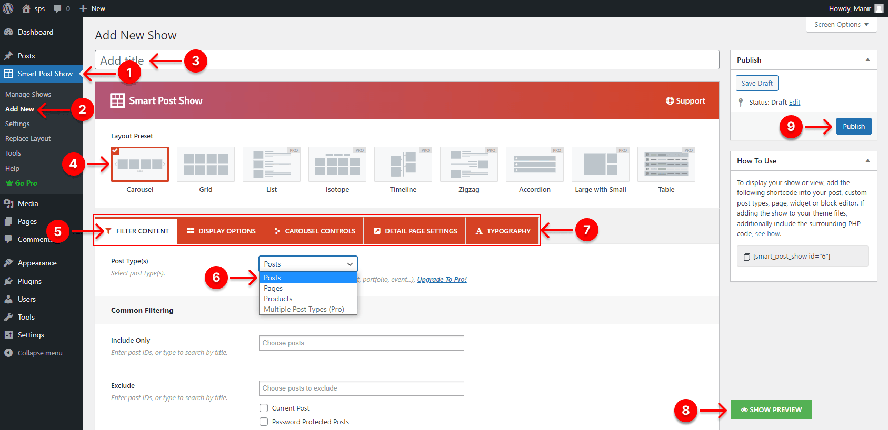This screenshot has height=430, width=888.
Task: Choose Posts in the dropdown list
Action: click(308, 278)
